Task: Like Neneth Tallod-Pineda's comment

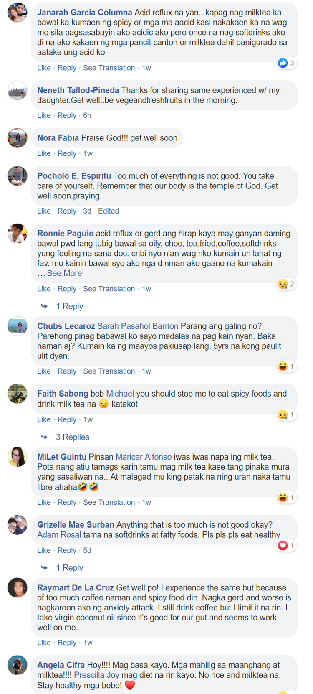Action: [x=44, y=115]
